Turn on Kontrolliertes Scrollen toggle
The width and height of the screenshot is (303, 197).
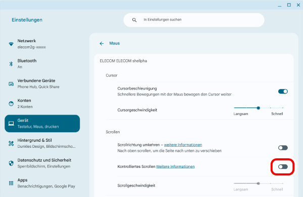click(x=283, y=167)
